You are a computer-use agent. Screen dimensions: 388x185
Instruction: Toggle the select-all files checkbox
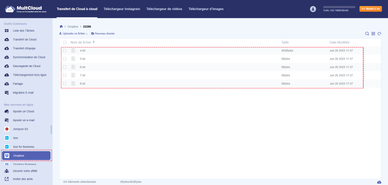pos(65,42)
